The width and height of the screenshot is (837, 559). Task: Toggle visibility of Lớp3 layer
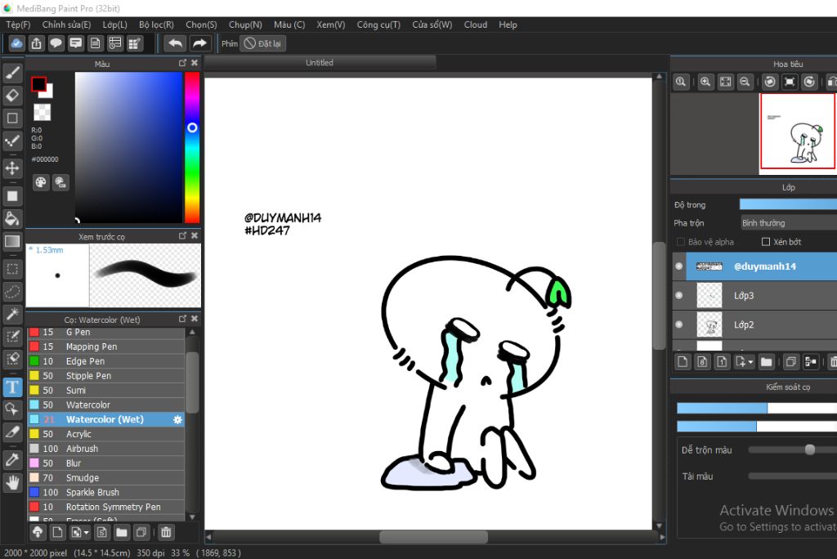[679, 295]
